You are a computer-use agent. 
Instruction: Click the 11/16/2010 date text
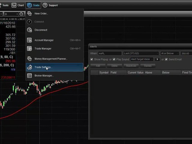pyautogui.click(x=7, y=23)
